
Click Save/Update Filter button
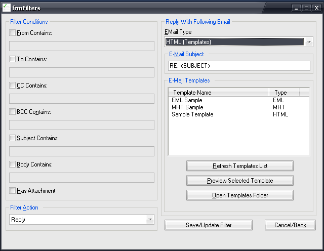click(x=209, y=225)
